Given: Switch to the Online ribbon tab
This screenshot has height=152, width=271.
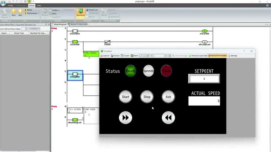Looking at the screenshot, I should (x=32, y=6).
